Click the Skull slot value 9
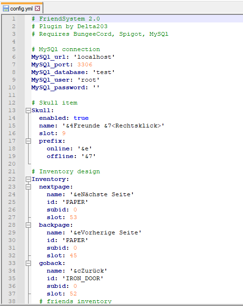The image size is (243, 306). tap(64, 133)
